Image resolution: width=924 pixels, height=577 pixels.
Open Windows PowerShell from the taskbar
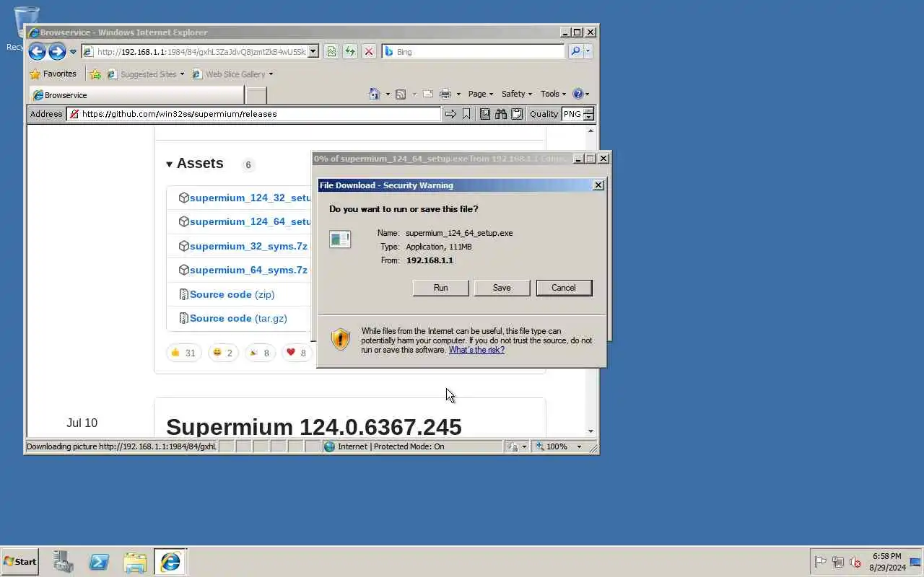point(99,562)
